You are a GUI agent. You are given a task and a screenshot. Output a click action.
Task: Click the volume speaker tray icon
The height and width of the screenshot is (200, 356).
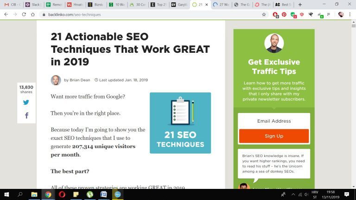point(306,194)
